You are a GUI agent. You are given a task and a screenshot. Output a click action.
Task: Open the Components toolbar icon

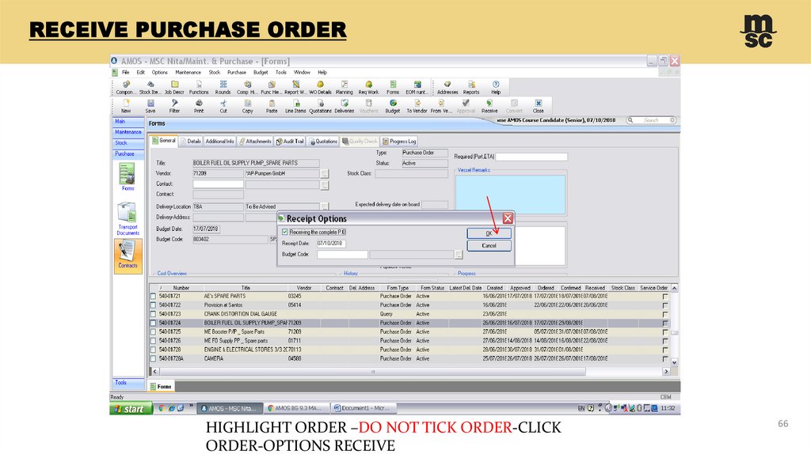124,87
